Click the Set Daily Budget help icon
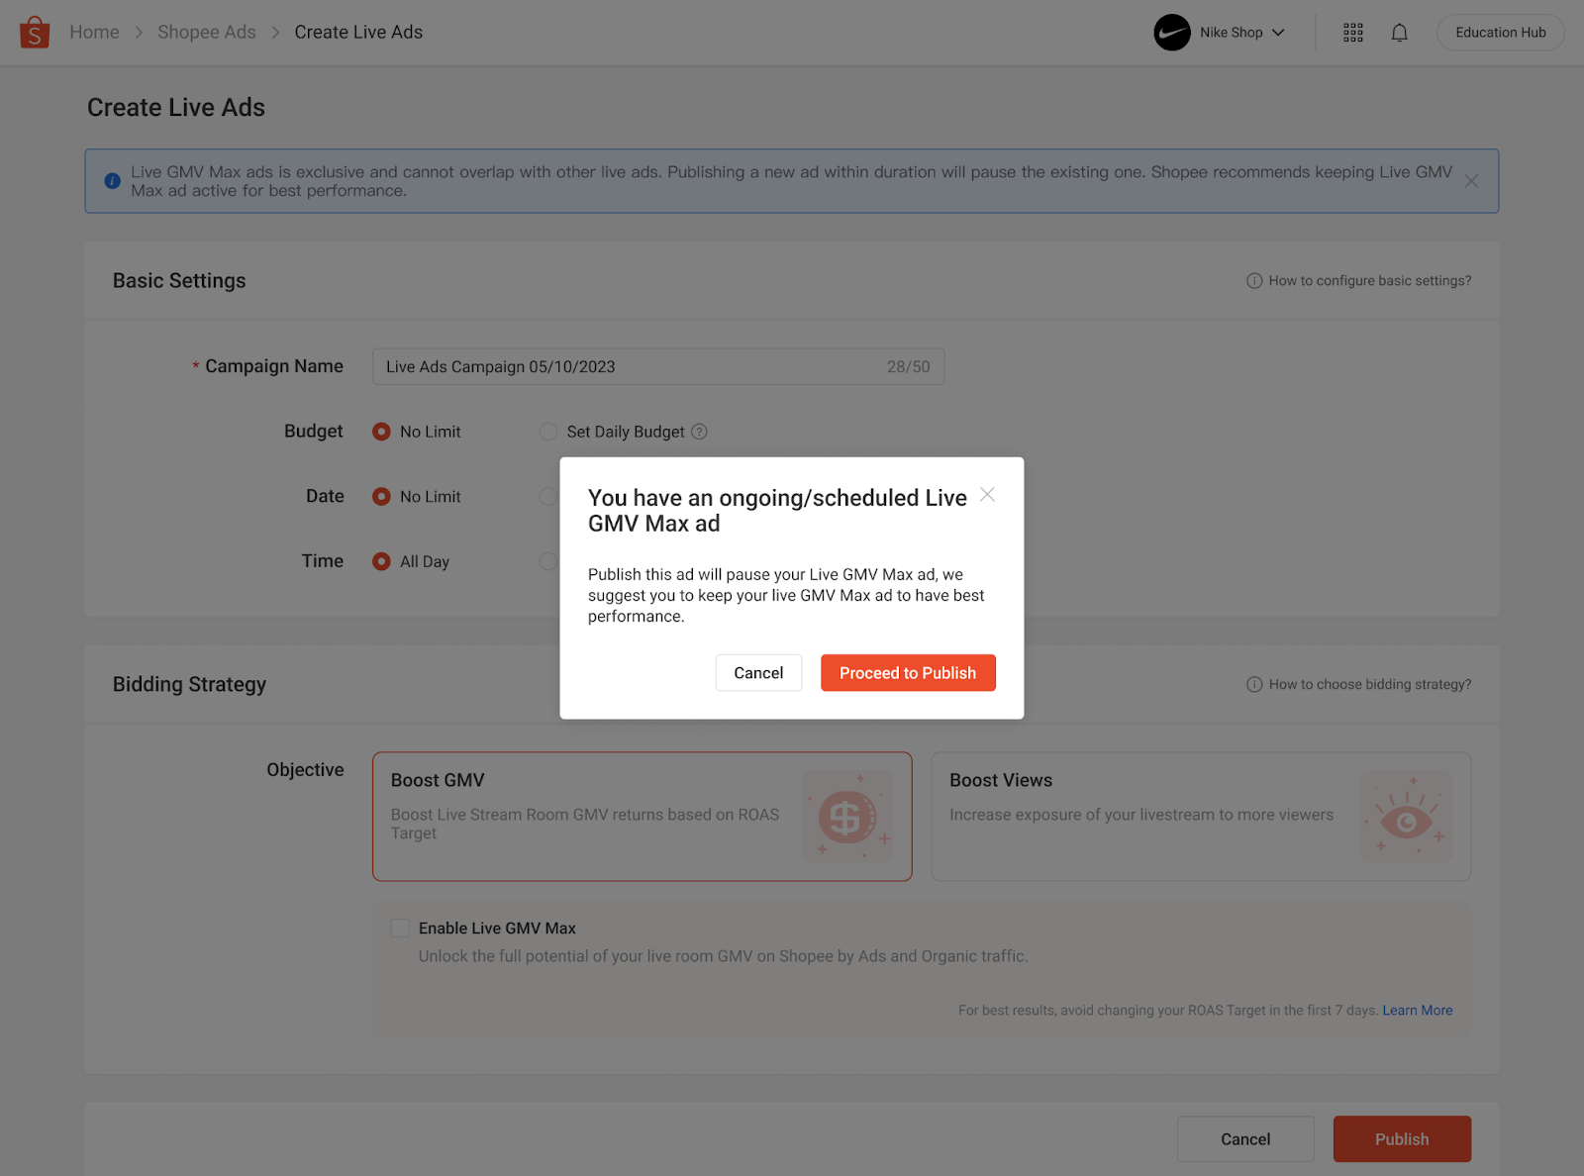This screenshot has width=1584, height=1176. click(699, 432)
